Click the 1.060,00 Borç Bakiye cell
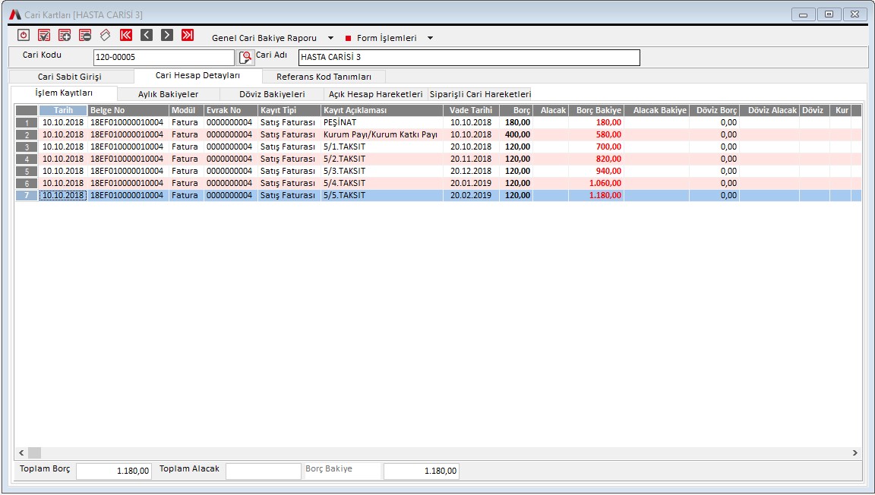This screenshot has width=875, height=495. (x=596, y=183)
